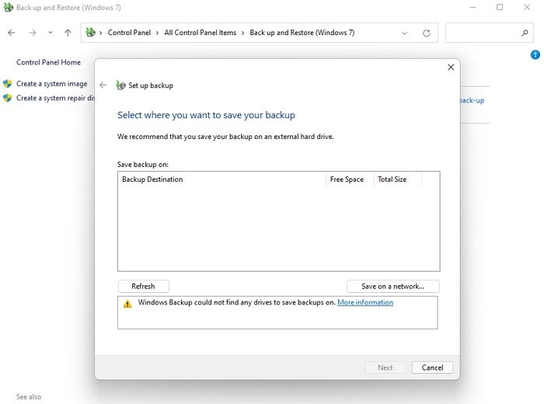
Task: Expand chevron after All Control Panel Items
Action: point(242,33)
